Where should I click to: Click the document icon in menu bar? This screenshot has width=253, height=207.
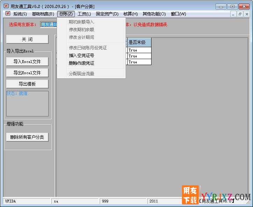pos(8,14)
